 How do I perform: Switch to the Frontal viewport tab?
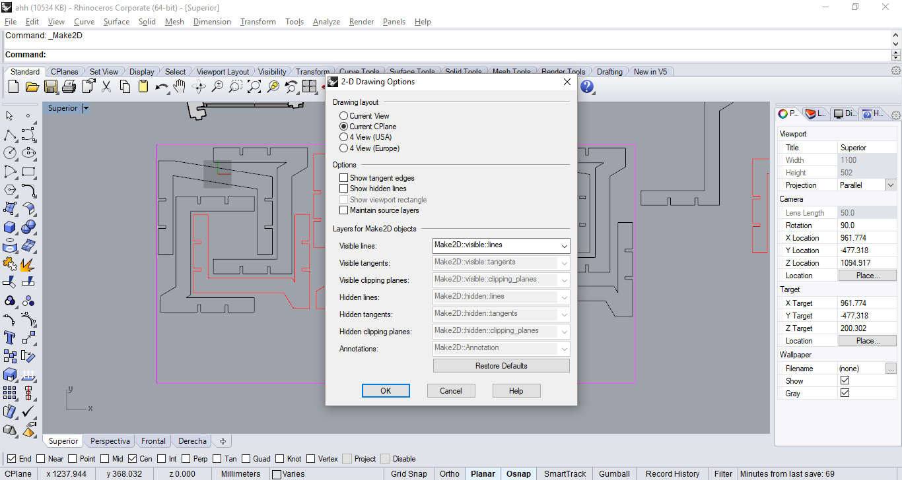point(153,441)
